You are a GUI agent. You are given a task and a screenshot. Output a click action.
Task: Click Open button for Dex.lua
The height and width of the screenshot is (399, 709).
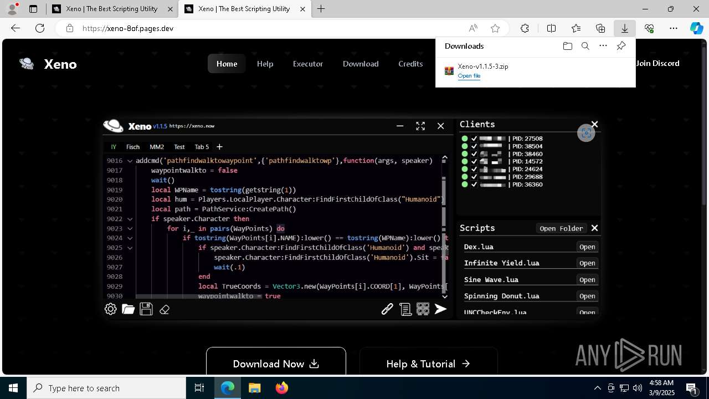tap(587, 247)
